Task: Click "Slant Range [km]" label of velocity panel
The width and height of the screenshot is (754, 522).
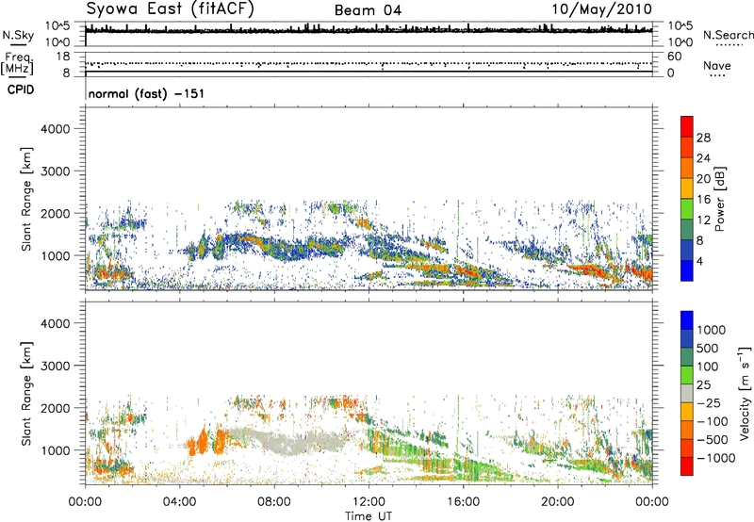Action: coord(26,393)
